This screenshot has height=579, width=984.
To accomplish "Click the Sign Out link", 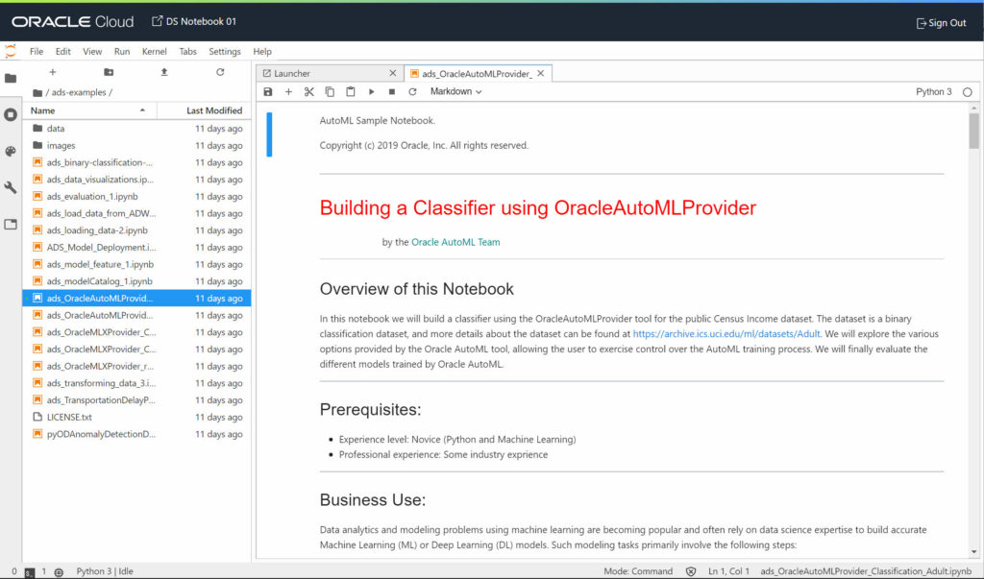I will 942,23.
